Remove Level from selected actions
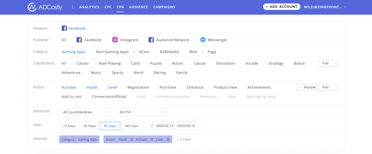Viewport: 372px width, 154px height. (168, 140)
